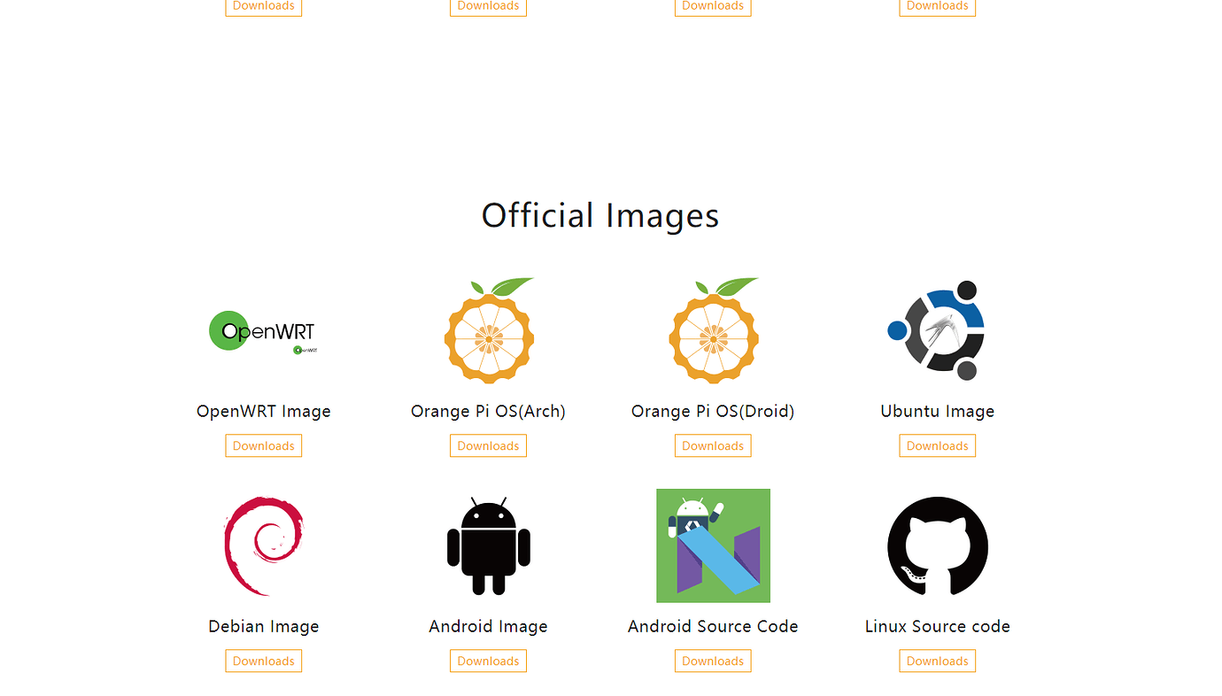Click the "Official Images" heading
1222x696 pixels.
point(600,215)
